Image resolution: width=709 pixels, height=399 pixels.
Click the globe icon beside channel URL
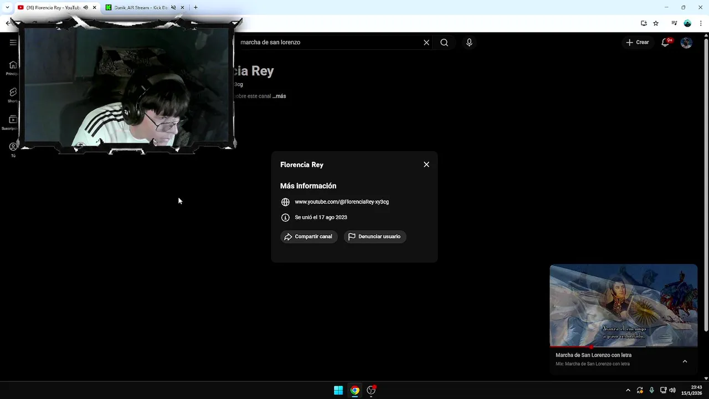point(285,202)
